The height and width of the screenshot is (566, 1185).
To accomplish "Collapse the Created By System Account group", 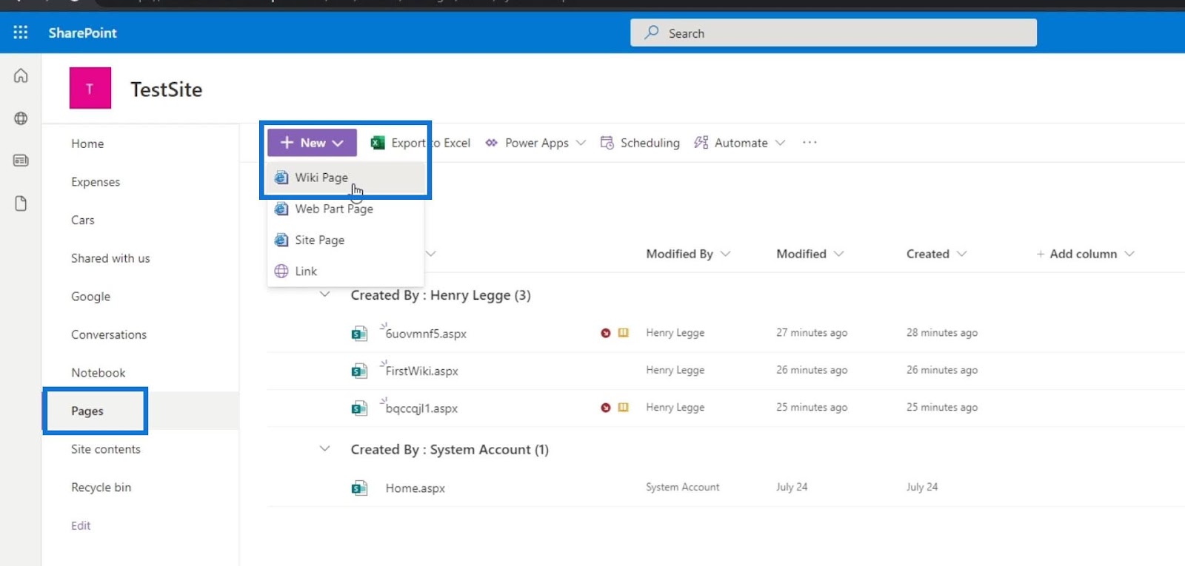I will point(324,448).
